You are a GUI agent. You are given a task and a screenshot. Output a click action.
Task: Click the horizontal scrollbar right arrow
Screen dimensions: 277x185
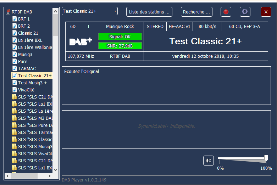point(49,176)
